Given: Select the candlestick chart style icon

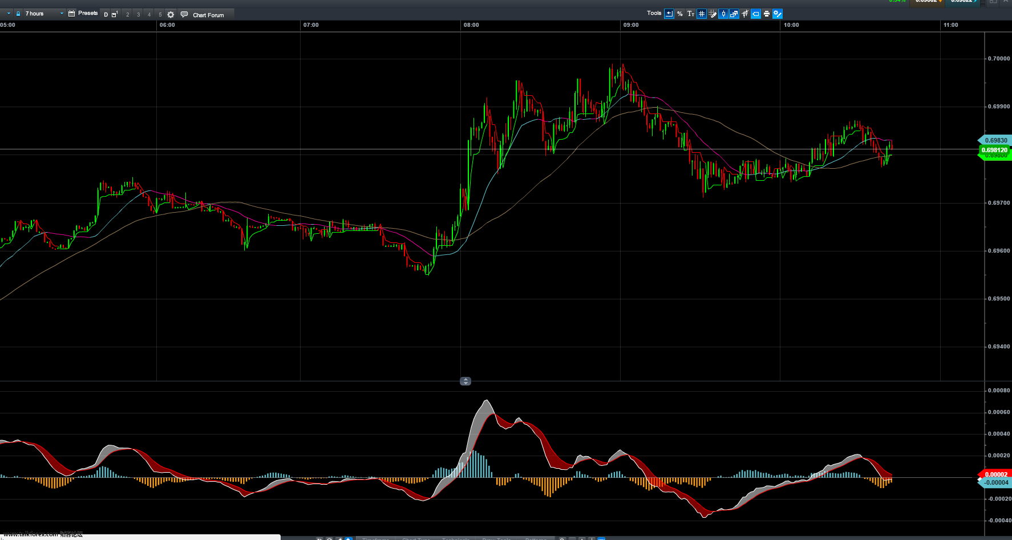Looking at the screenshot, I should 745,14.
